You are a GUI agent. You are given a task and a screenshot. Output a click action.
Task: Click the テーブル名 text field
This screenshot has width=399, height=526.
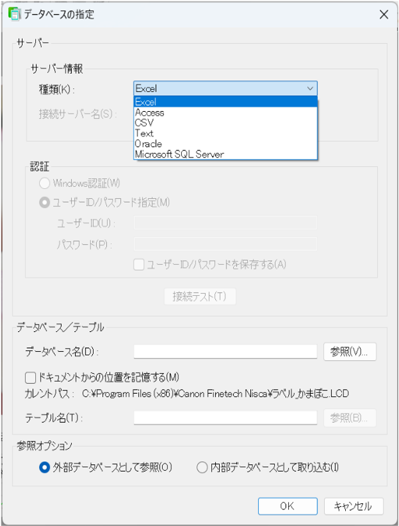(225, 418)
